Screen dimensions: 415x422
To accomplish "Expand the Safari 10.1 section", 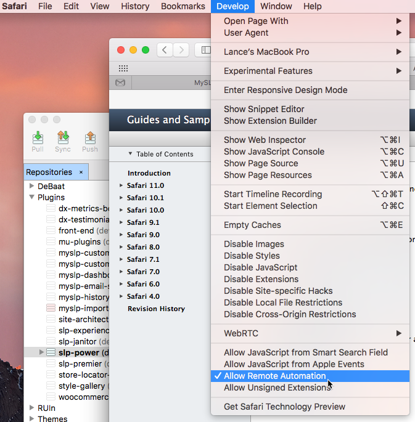I will coord(121,198).
